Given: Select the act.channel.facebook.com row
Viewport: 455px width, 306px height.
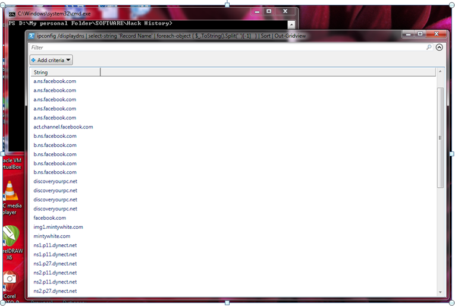Looking at the screenshot, I should pyautogui.click(x=233, y=127).
